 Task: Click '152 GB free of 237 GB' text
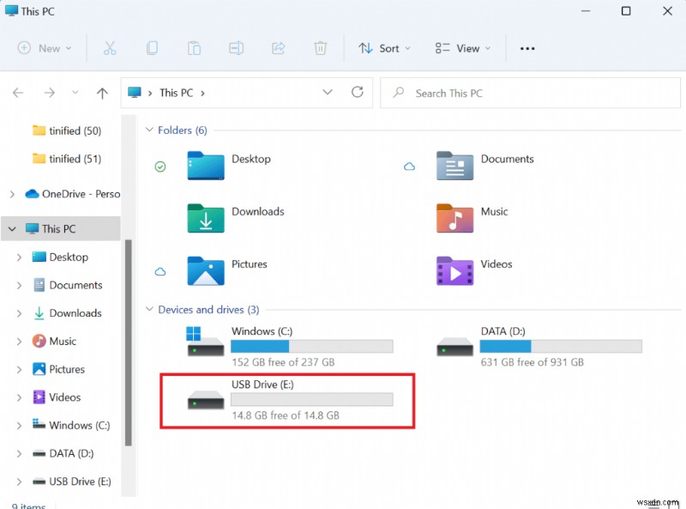[x=283, y=362]
